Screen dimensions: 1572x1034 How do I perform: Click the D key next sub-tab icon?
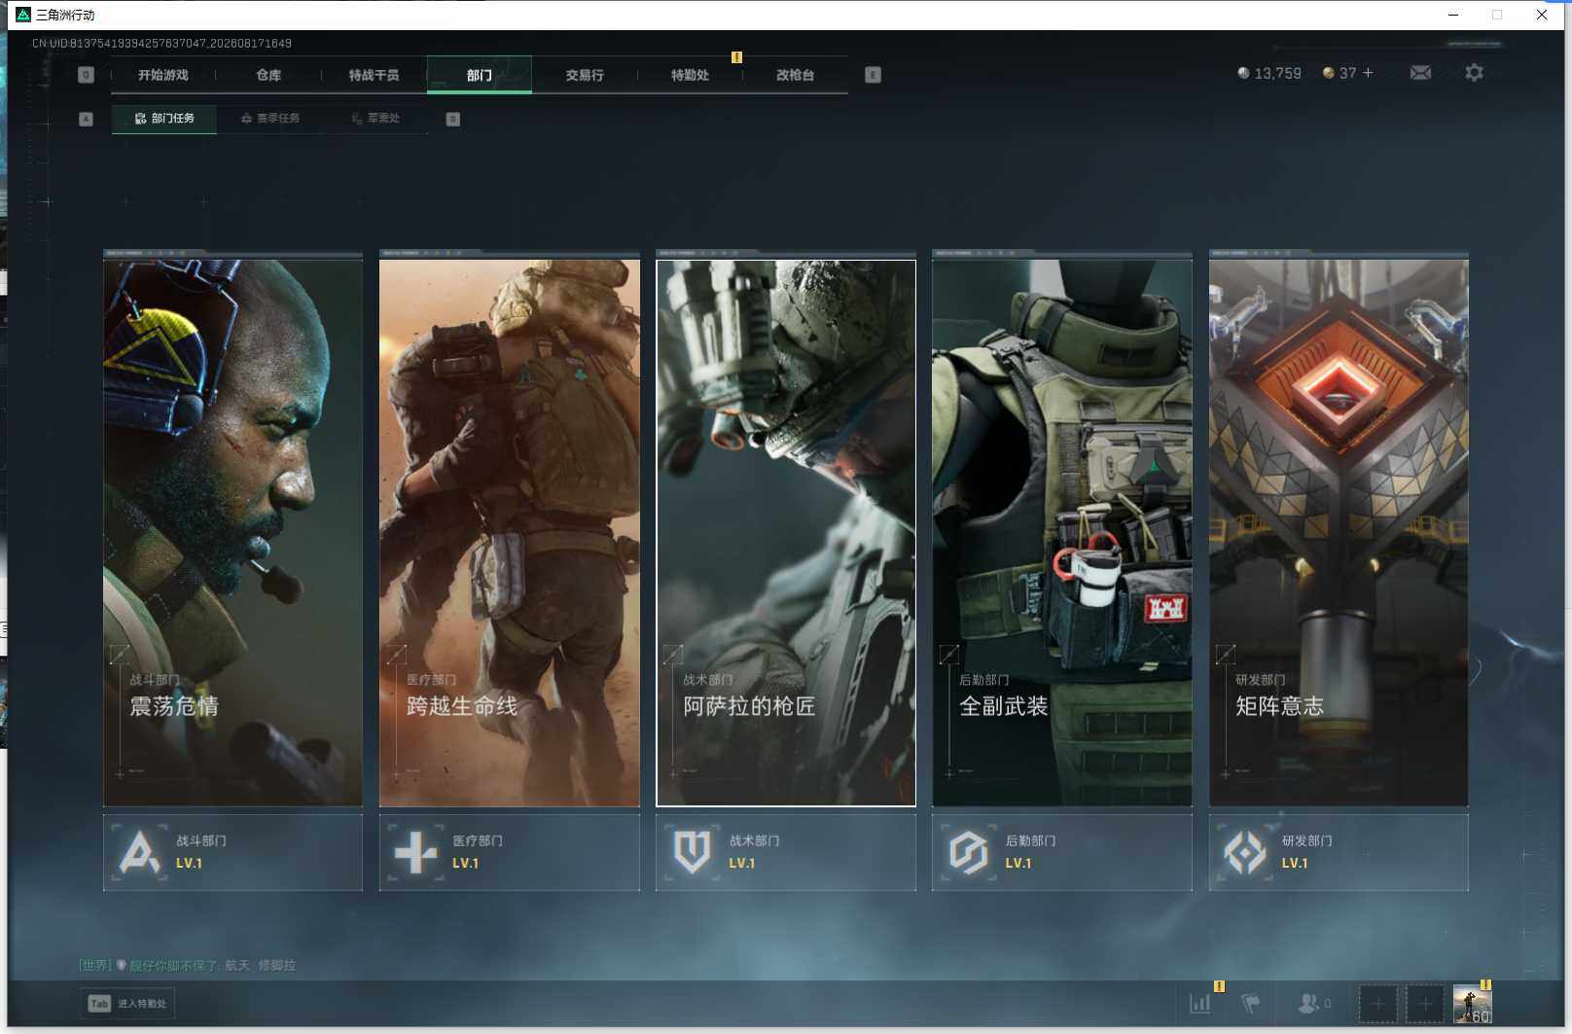click(x=452, y=119)
